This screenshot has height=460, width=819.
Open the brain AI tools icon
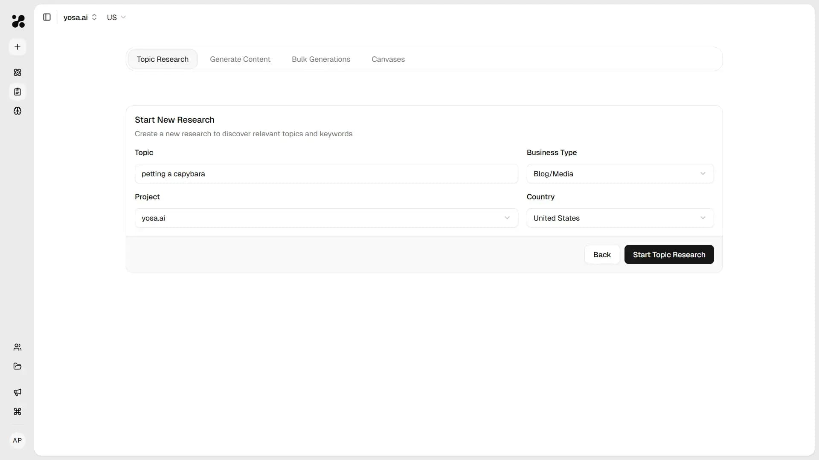(x=17, y=111)
